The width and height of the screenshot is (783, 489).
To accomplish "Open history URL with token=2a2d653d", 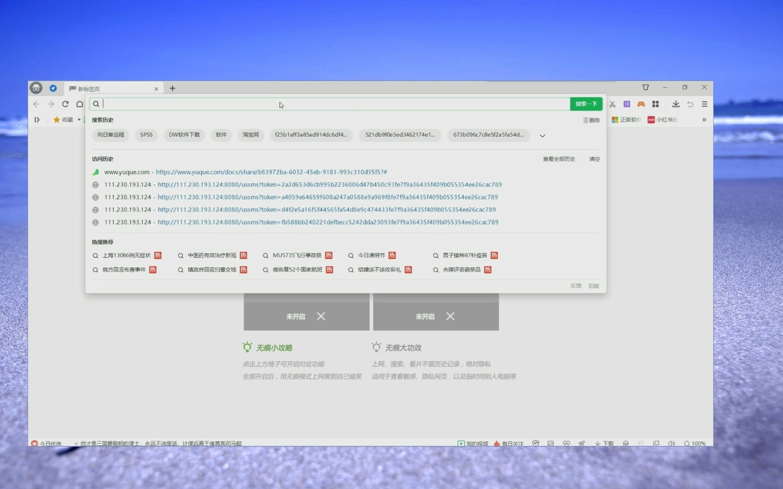I will [297, 185].
